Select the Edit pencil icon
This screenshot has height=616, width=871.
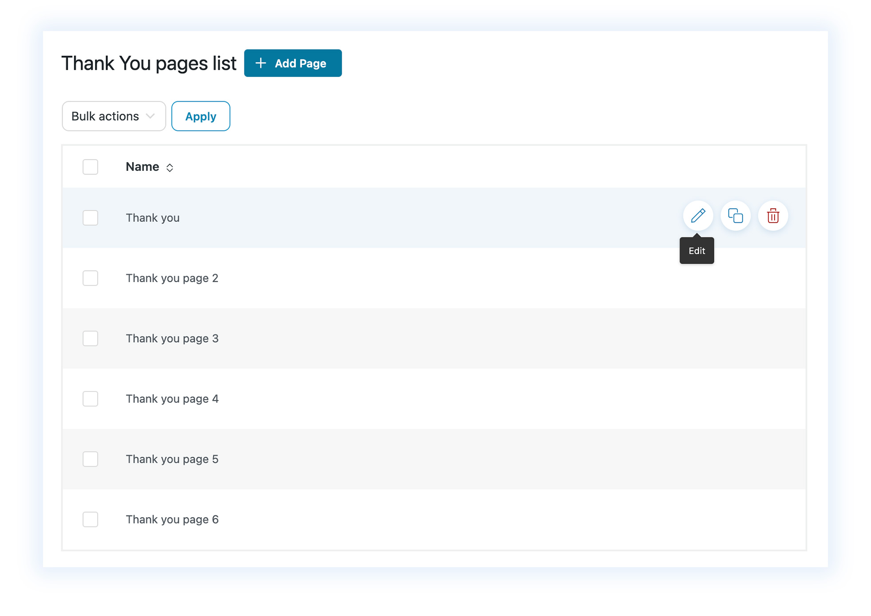[x=698, y=216]
